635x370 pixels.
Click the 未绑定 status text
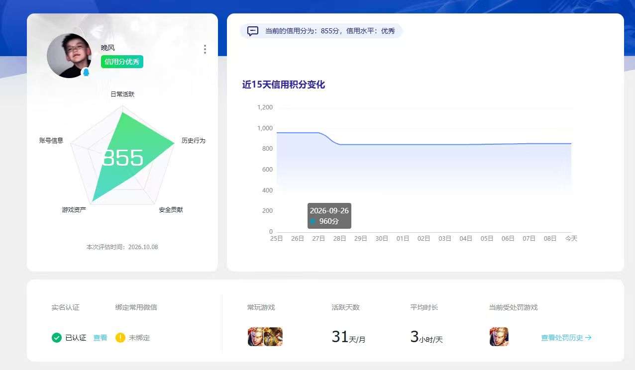click(139, 338)
